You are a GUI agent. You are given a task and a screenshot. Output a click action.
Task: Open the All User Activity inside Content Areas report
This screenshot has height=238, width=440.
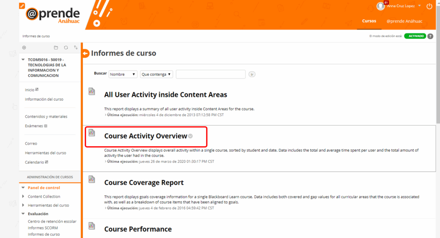pos(165,95)
